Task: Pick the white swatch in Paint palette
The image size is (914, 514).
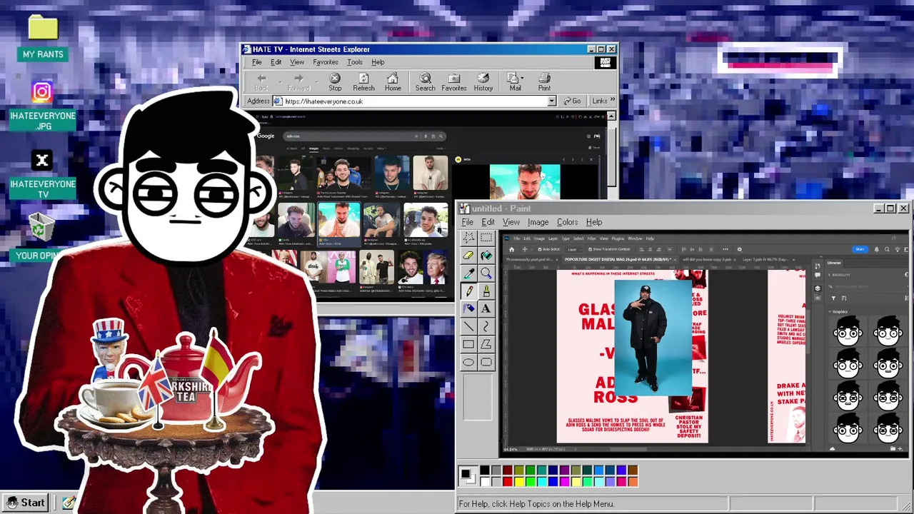Action: [x=485, y=481]
